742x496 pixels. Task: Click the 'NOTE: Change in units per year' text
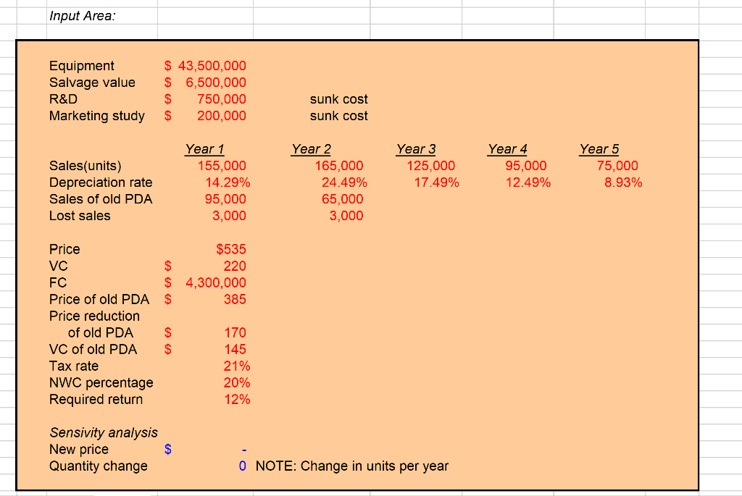click(x=352, y=466)
